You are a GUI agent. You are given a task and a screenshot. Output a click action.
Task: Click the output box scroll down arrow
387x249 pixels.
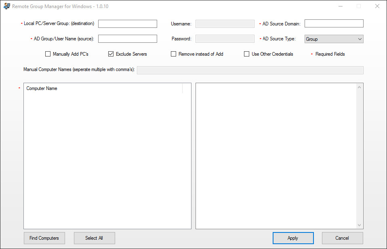click(360, 225)
